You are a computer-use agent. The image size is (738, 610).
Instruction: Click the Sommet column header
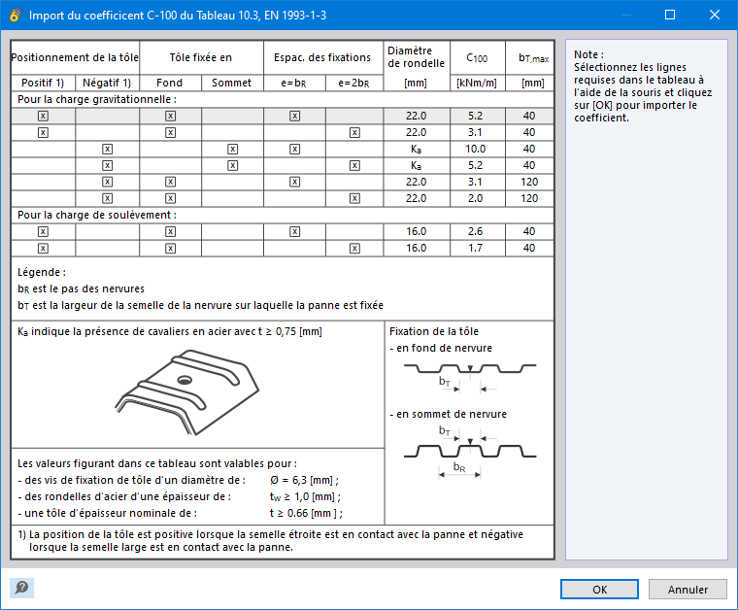point(232,83)
